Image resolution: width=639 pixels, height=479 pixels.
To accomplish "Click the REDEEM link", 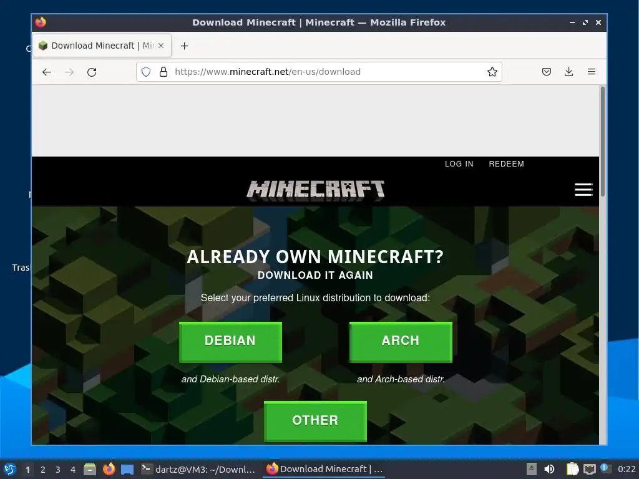I will point(506,164).
